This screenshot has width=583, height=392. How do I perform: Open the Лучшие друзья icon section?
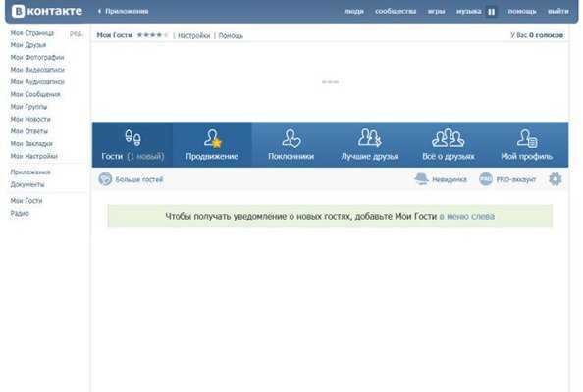tap(370, 145)
